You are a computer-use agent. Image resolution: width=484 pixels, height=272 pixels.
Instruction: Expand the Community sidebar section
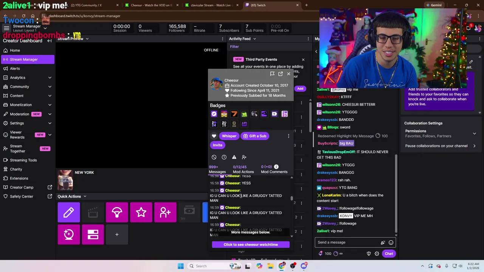[x=27, y=87]
